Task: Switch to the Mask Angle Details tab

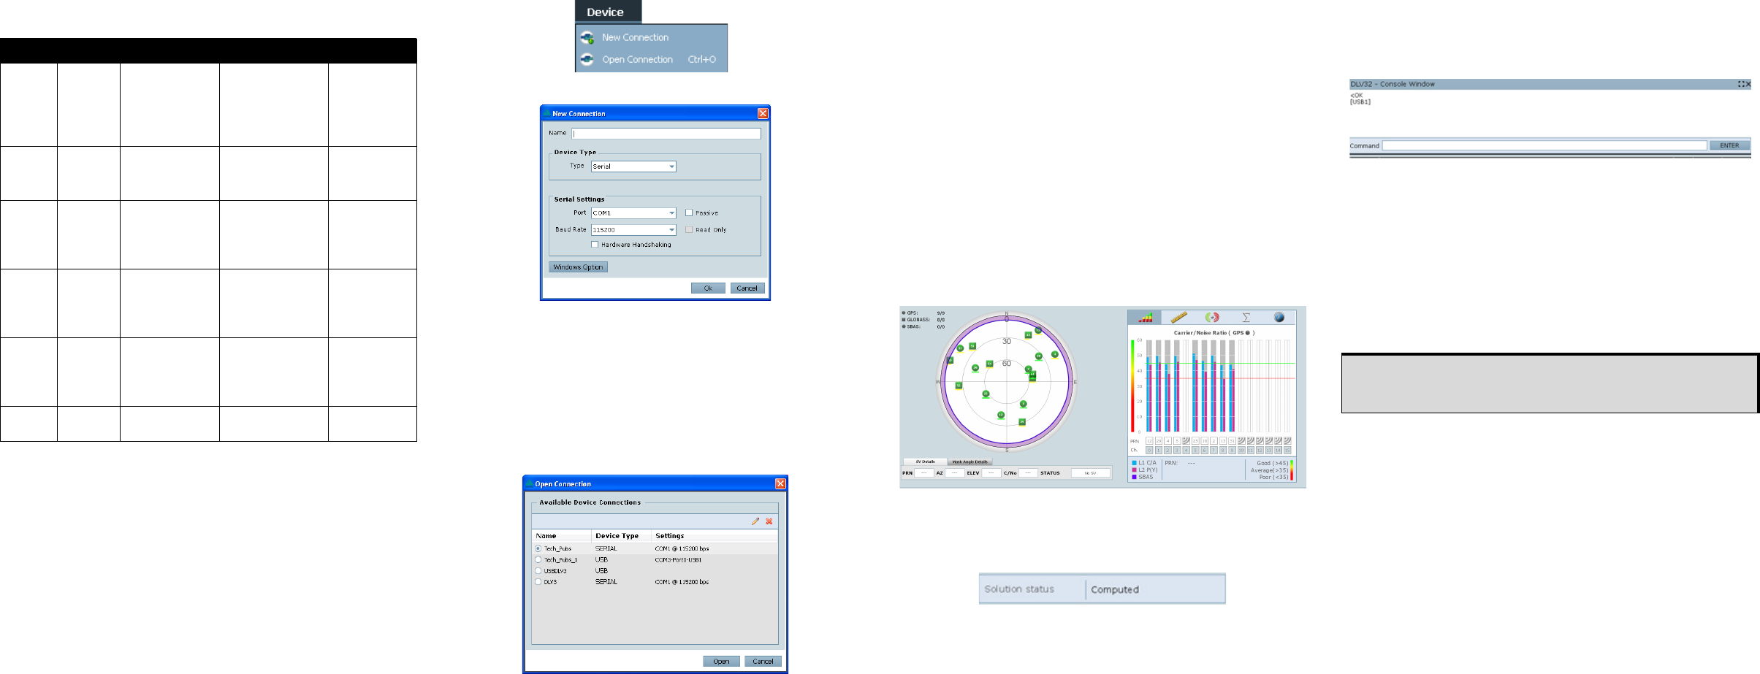Action: (969, 462)
